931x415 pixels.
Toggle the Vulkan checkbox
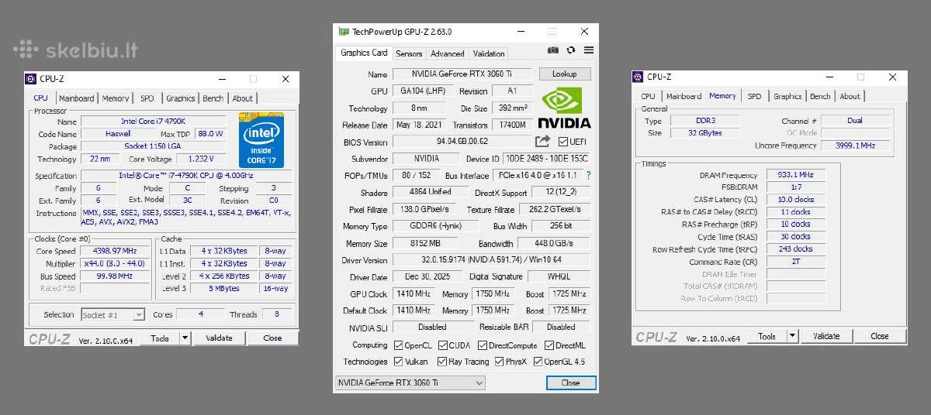pyautogui.click(x=399, y=362)
